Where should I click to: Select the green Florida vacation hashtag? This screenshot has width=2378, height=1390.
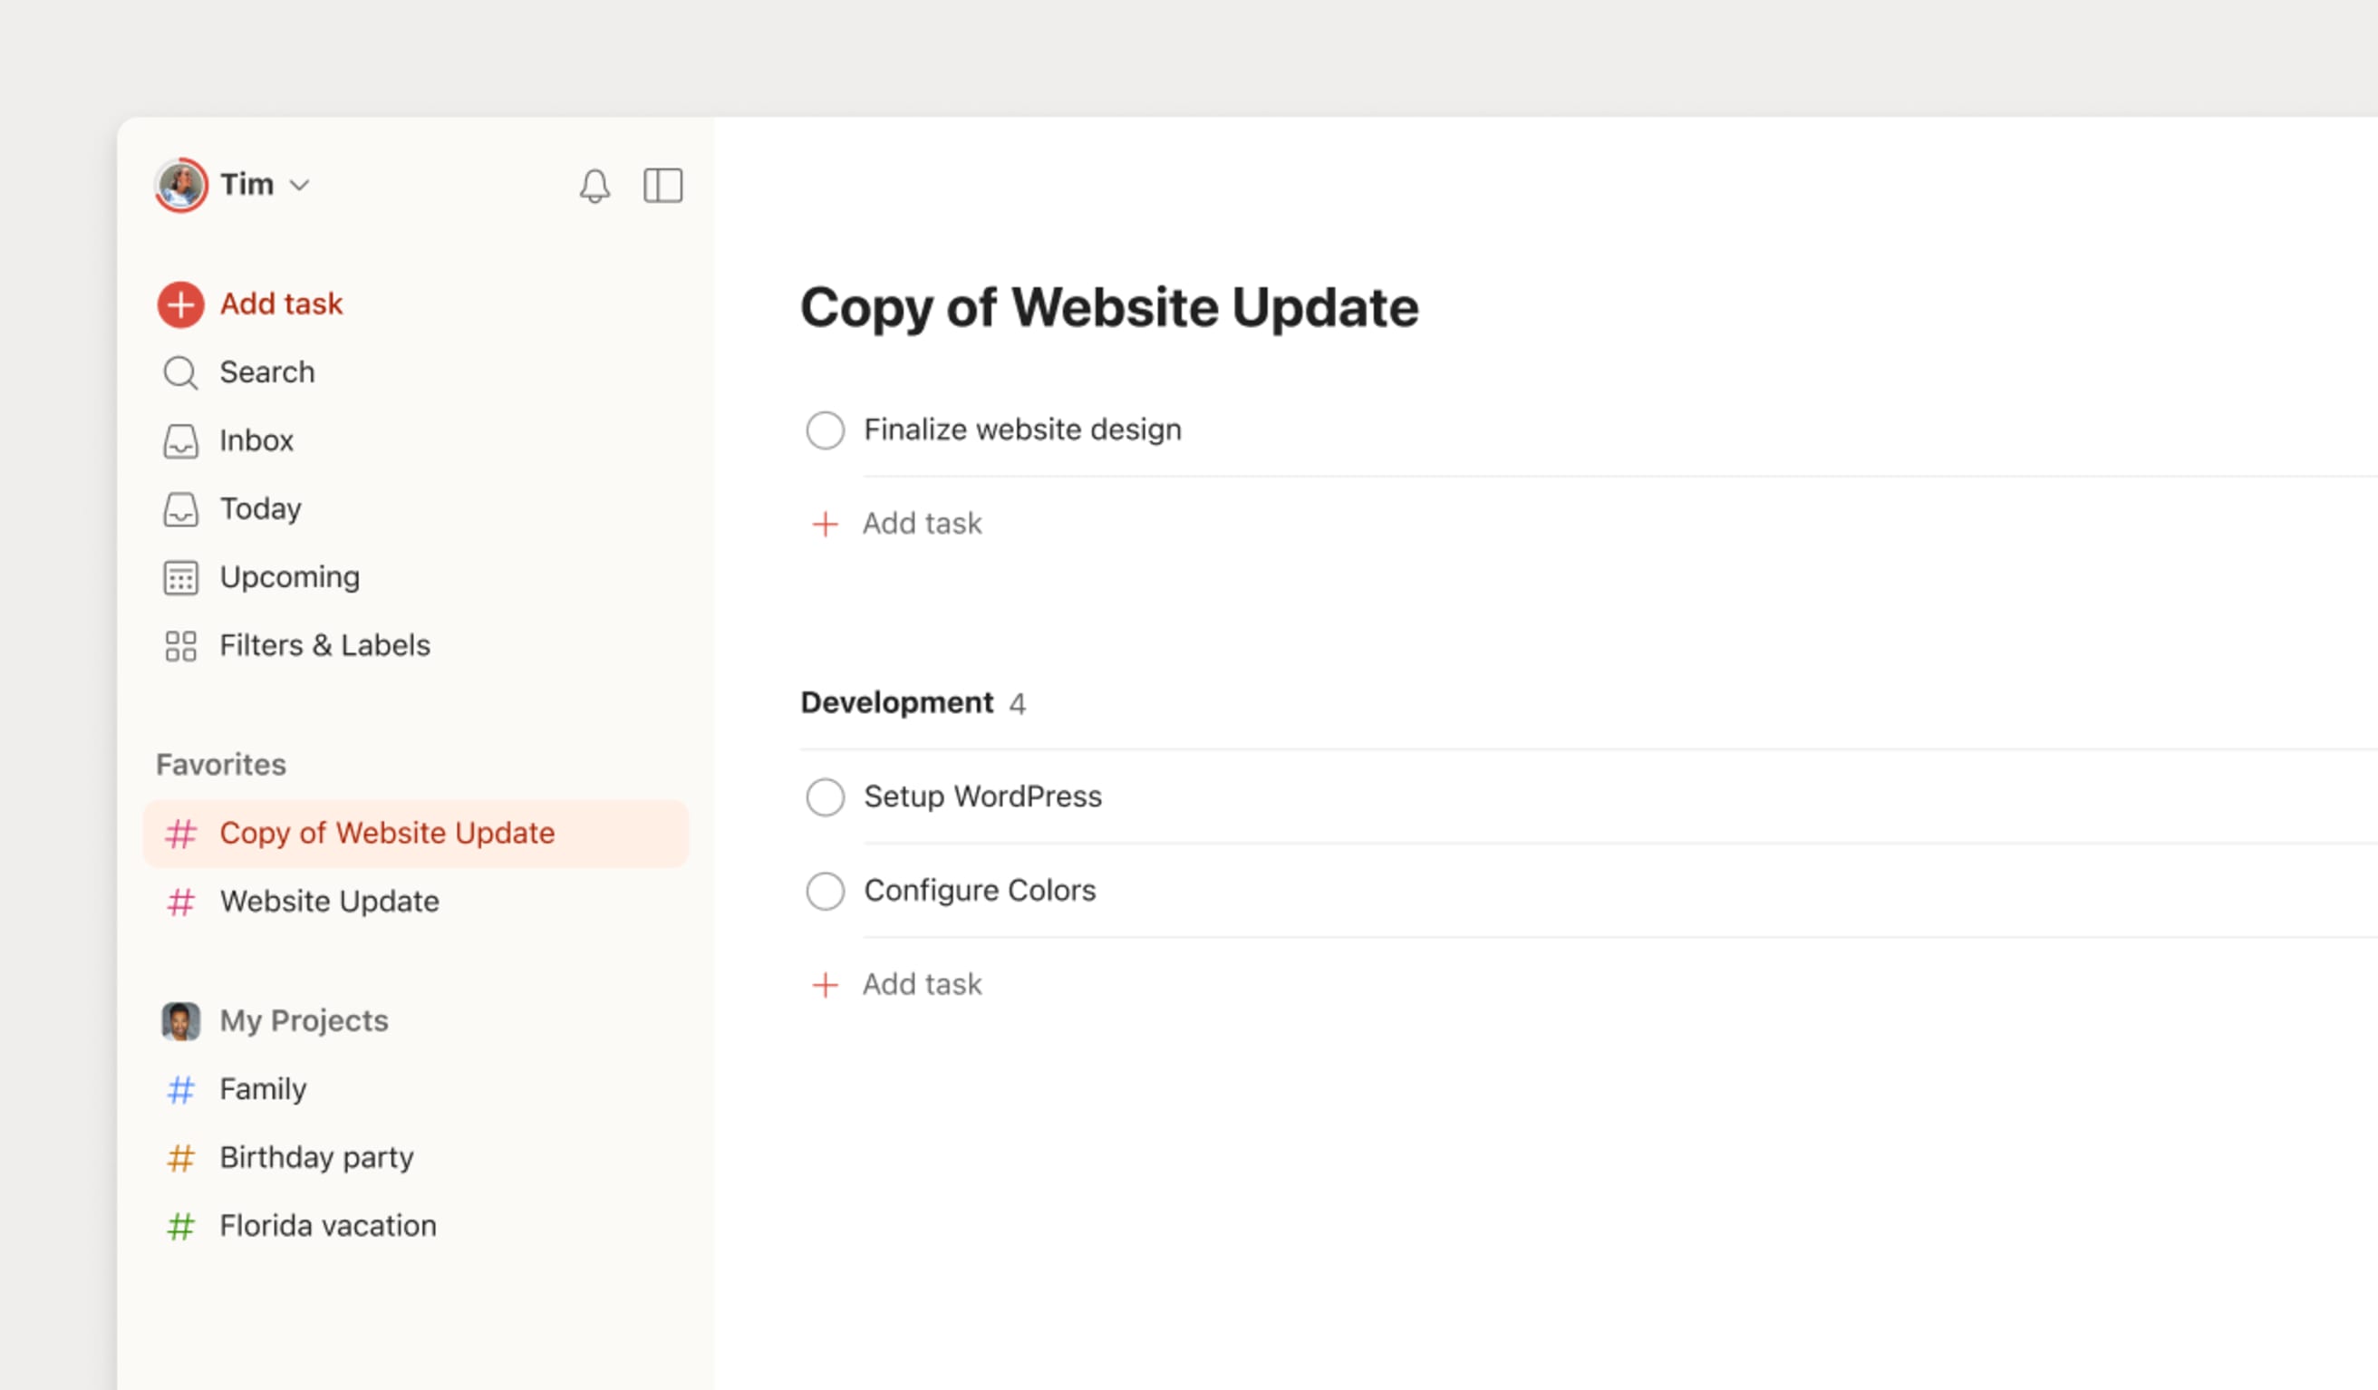pyautogui.click(x=180, y=1225)
